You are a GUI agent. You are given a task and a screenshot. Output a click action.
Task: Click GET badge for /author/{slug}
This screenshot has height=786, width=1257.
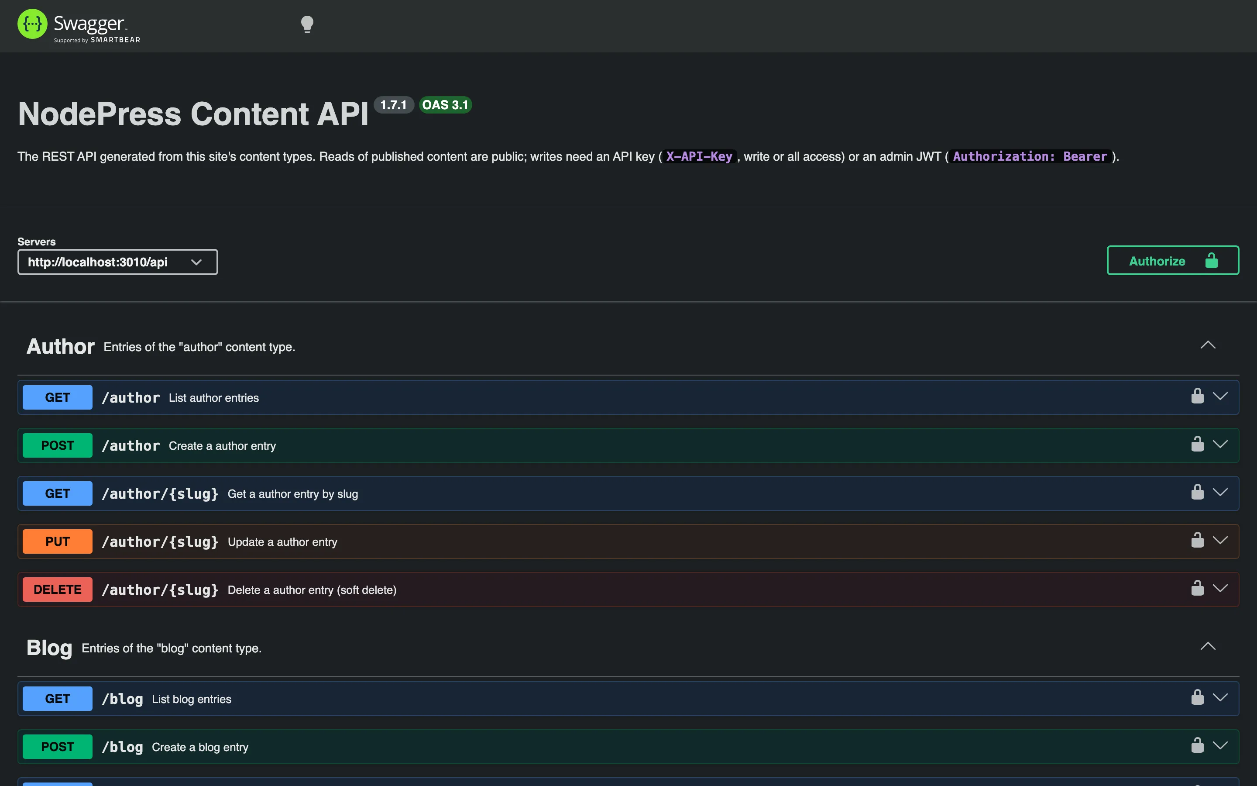(58, 493)
